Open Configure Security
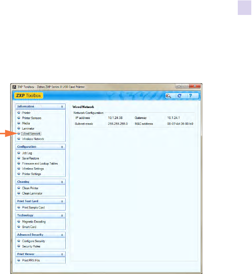 click(34, 241)
